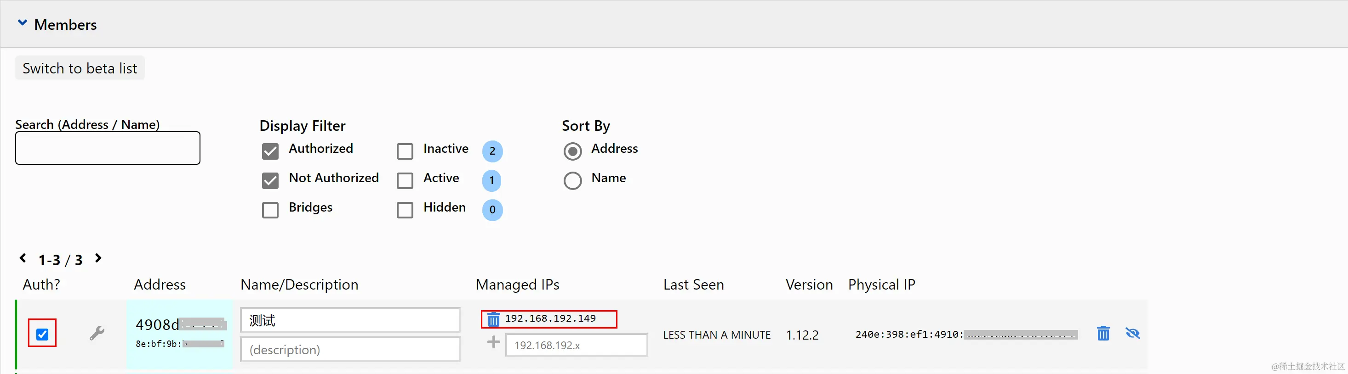This screenshot has width=1348, height=374.
Task: Select Sort By Address radio
Action: pyautogui.click(x=572, y=151)
